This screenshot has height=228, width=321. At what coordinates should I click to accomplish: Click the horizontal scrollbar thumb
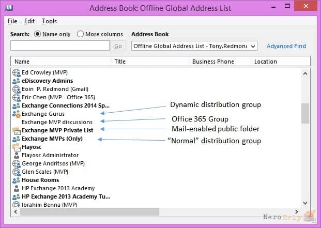click(x=89, y=211)
